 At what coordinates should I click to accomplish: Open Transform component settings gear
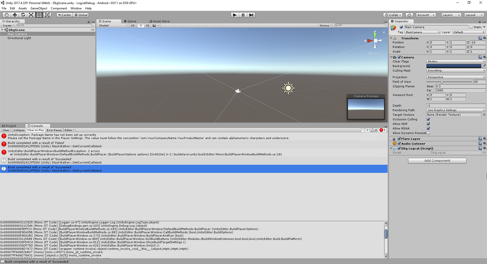coord(485,38)
